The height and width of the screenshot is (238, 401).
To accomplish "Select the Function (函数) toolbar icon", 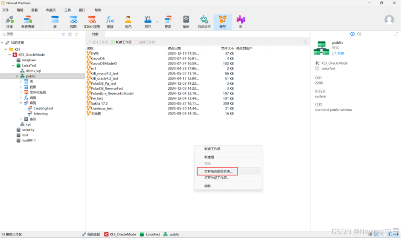I will tap(110, 22).
